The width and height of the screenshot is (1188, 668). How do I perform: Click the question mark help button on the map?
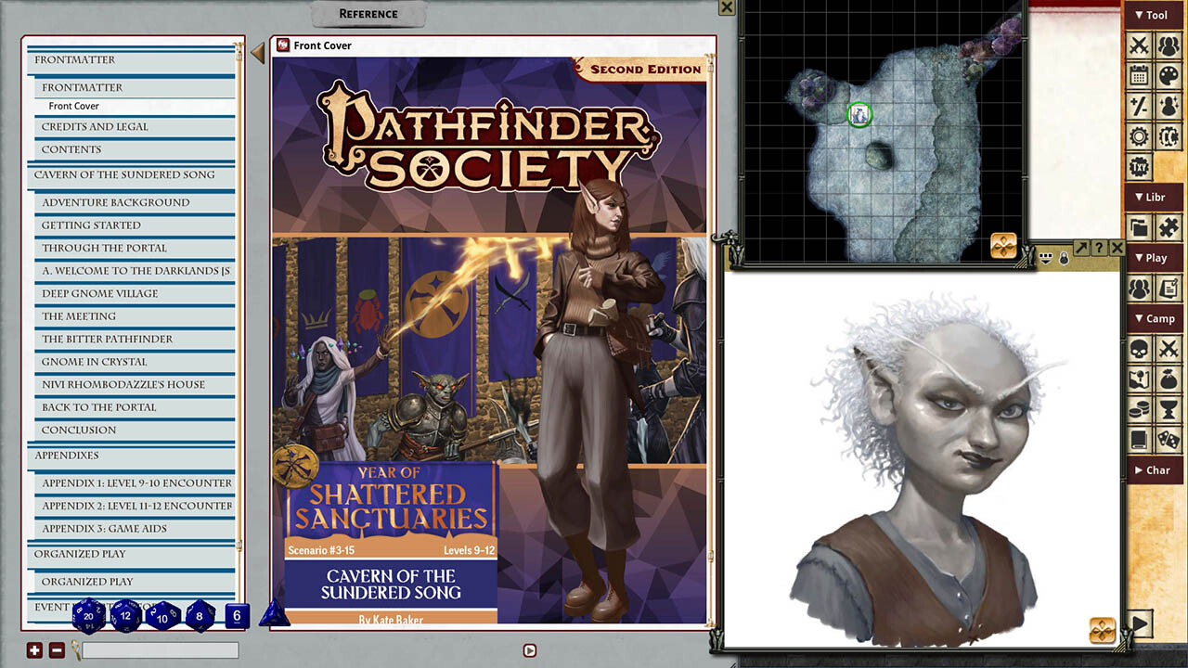click(1101, 248)
